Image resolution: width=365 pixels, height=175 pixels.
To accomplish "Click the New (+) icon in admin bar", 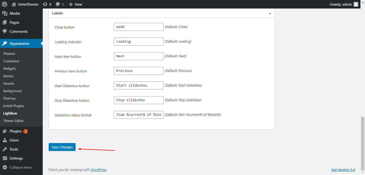I will click(x=70, y=4).
